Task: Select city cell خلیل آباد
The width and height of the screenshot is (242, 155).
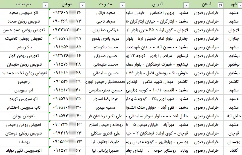Action: [x=233, y=116]
